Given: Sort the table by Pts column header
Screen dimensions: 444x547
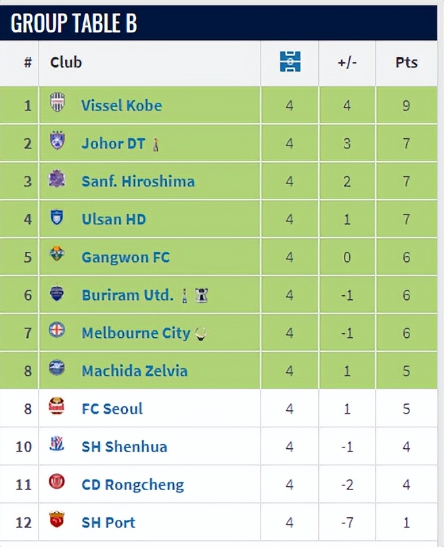Looking at the screenshot, I should pyautogui.click(x=406, y=63).
